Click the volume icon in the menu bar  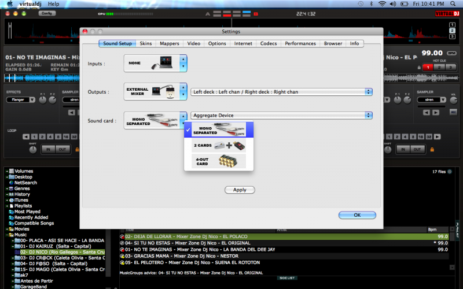tap(392, 3)
